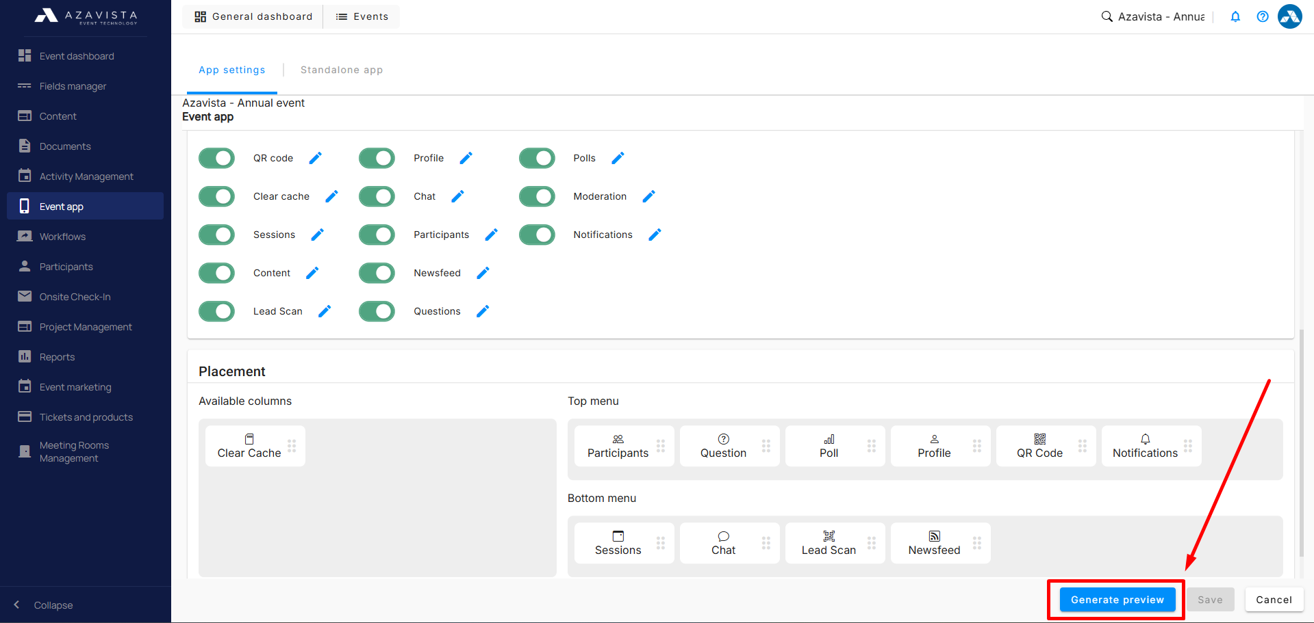Open the Standalone app tab
The image size is (1314, 623).
click(x=342, y=70)
